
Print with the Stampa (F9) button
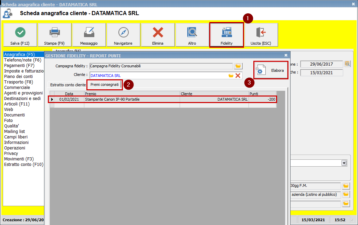pos(55,35)
